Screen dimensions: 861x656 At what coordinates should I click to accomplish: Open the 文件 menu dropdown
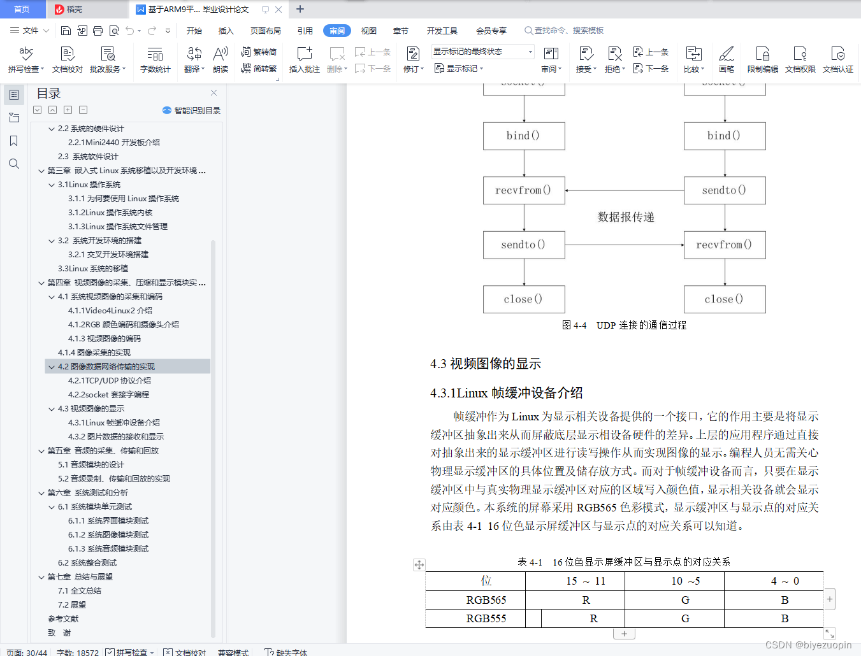tap(30, 31)
